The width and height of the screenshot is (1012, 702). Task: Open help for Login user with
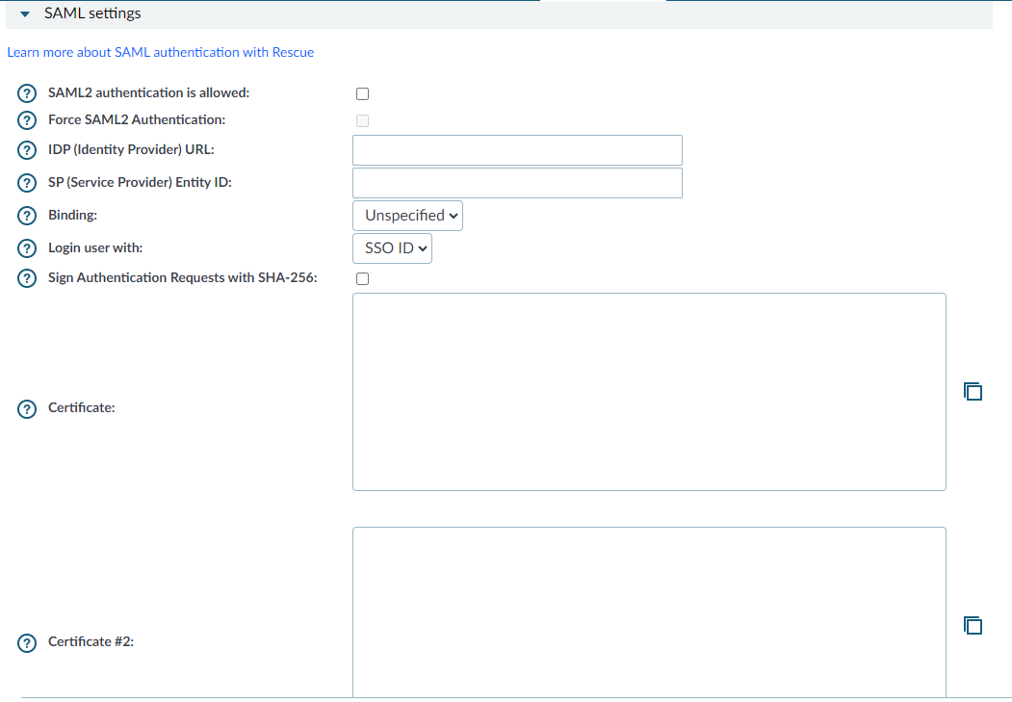coord(28,248)
